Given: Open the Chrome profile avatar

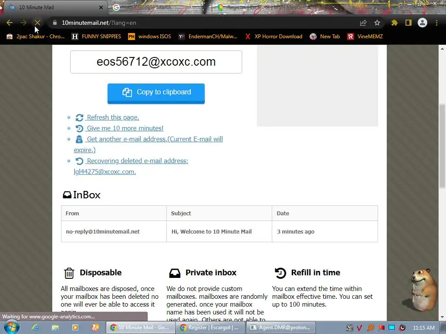Looking at the screenshot, I should coord(422,23).
